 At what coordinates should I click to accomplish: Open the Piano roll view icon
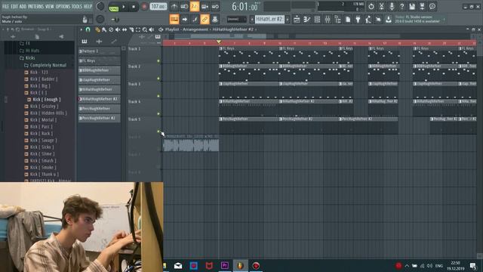pos(307,20)
